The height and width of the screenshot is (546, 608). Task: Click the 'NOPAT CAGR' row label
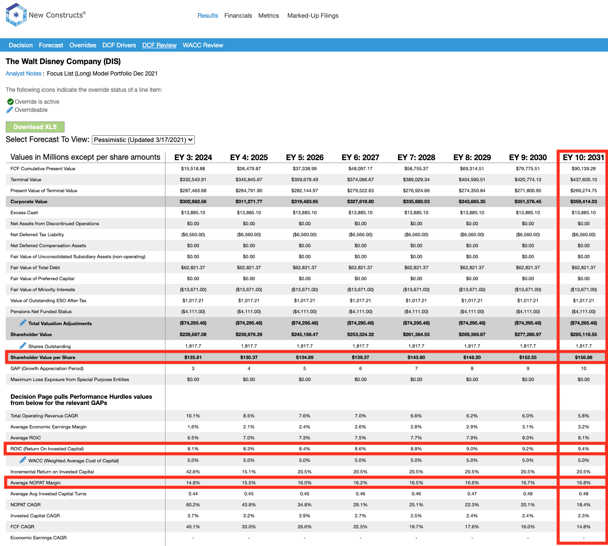coord(25,505)
